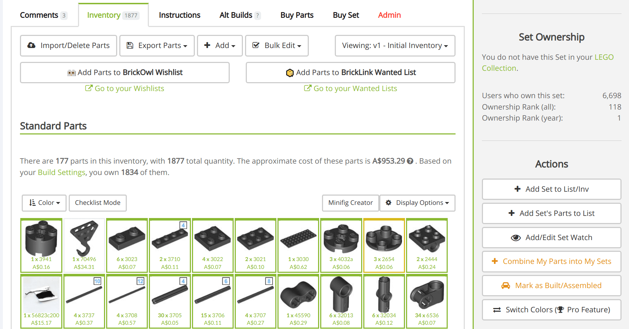Click the plus icon on Combine My Parts
This screenshot has height=329, width=629.
click(x=495, y=261)
